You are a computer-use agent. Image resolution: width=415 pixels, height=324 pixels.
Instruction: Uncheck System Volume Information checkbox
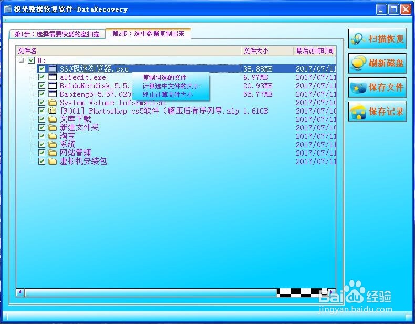pos(41,102)
